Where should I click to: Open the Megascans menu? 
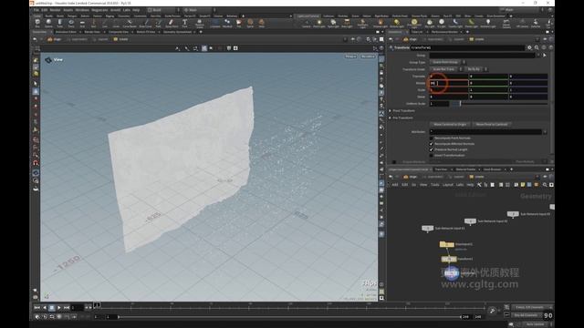(99, 10)
